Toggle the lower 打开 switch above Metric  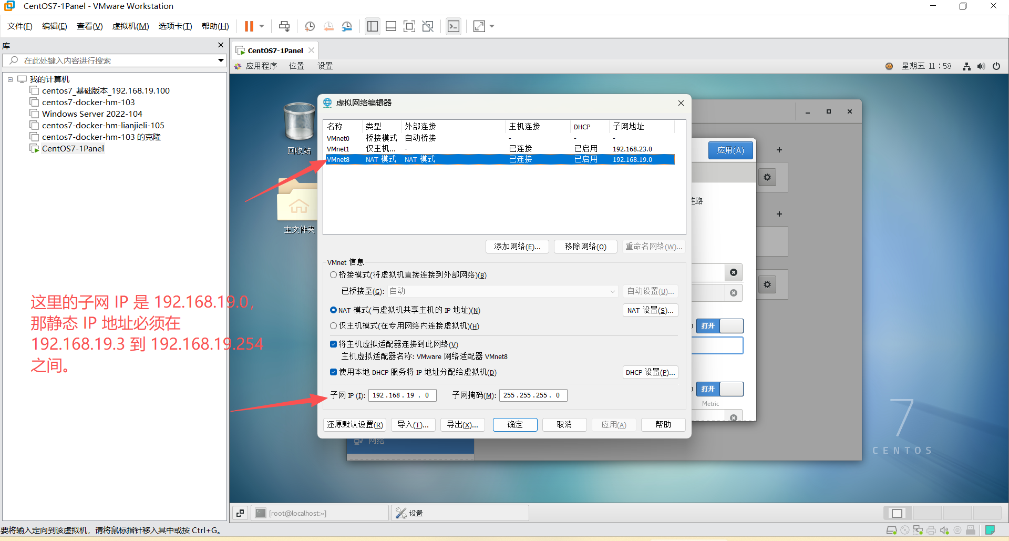[719, 389]
